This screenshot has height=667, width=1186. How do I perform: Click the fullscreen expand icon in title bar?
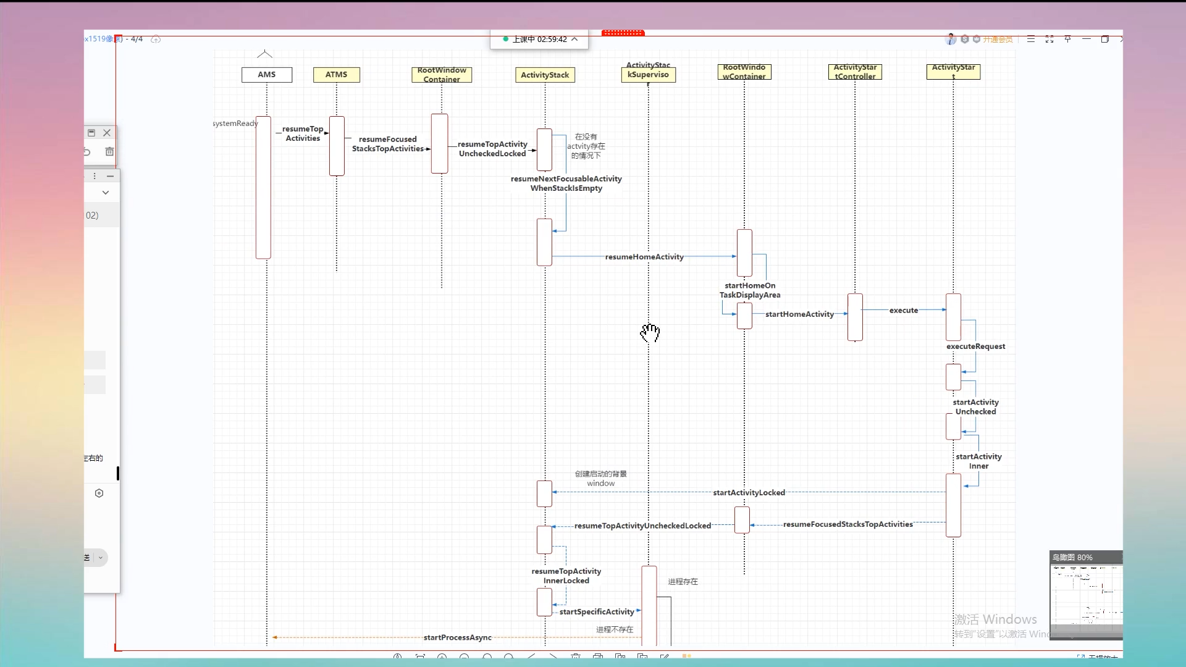(x=1049, y=39)
